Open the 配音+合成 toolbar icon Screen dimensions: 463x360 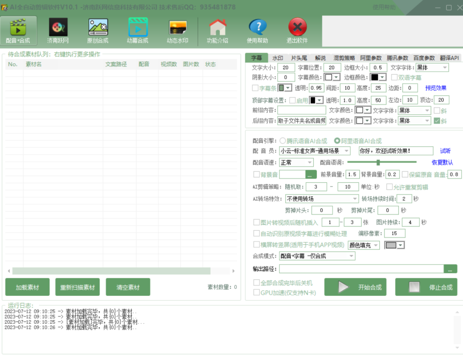pos(18,28)
